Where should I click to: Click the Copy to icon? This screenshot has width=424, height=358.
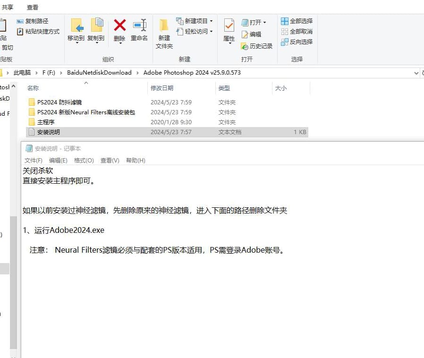96,26
